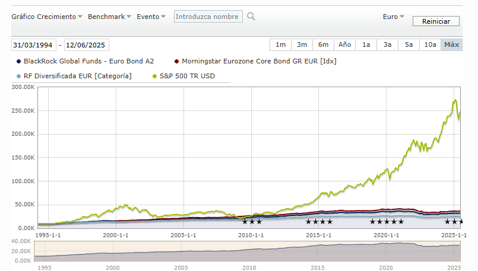Select the 10a time range
Viewport: 478px width, 271px height.
pyautogui.click(x=430, y=44)
